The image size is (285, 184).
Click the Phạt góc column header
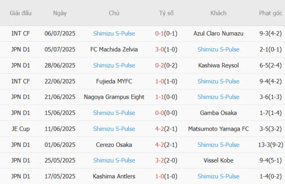[x=270, y=13]
